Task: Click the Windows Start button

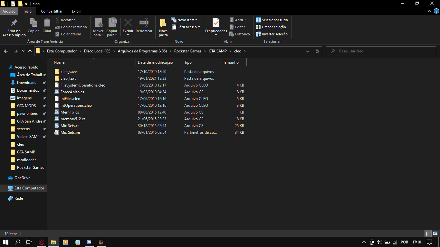Action: click(6, 242)
